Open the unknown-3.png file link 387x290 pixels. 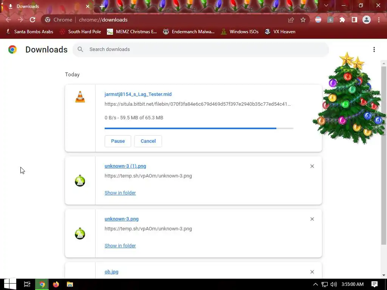121,219
